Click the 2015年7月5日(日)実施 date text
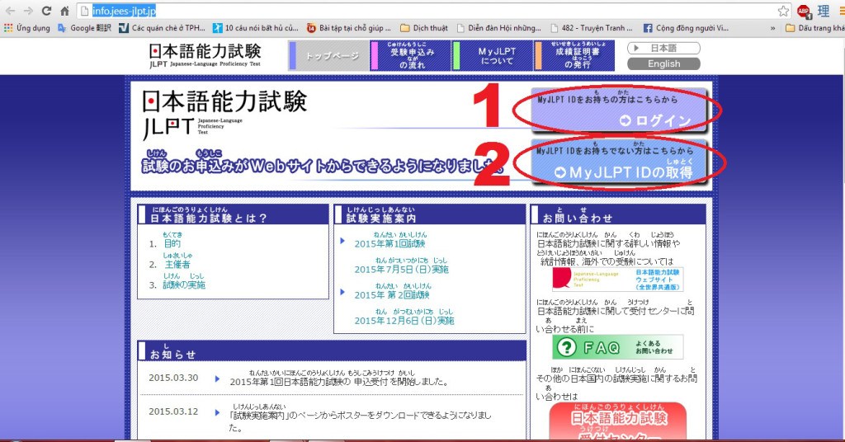This screenshot has height=442, width=845. [x=402, y=269]
